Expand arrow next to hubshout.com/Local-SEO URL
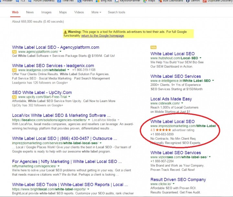The height and width of the screenshot is (197, 233). pos(200,58)
